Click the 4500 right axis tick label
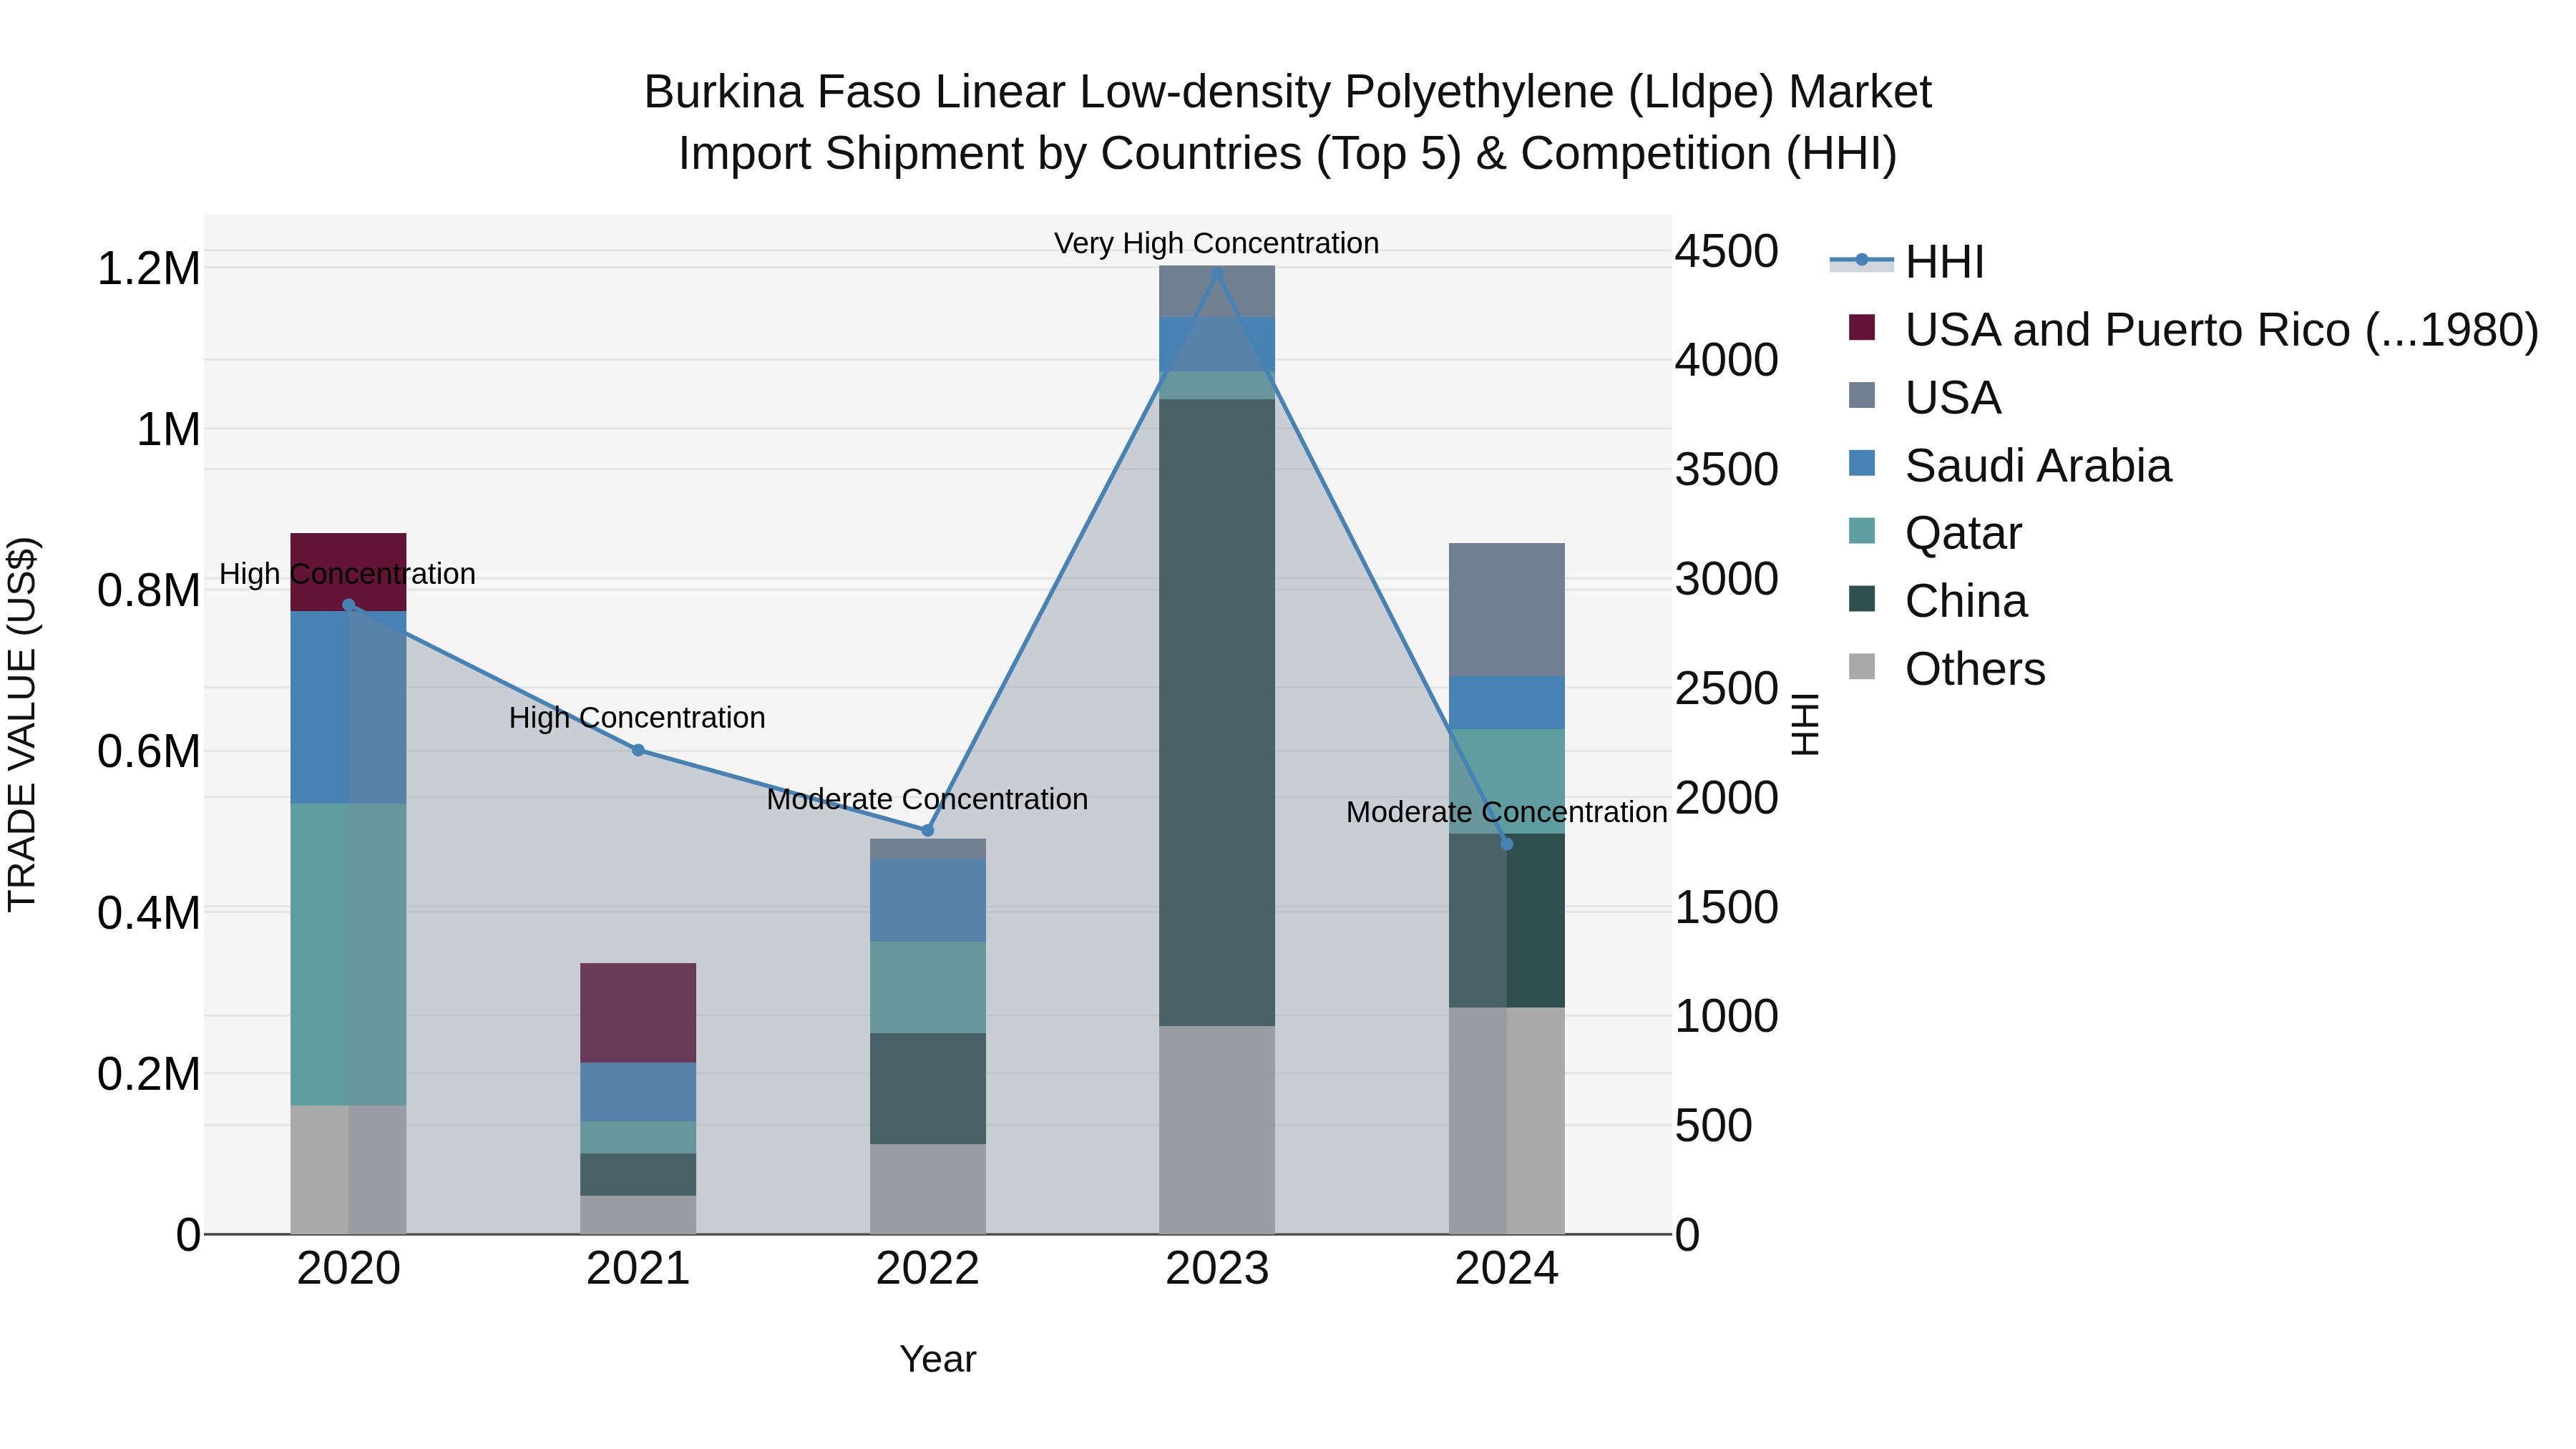The height and width of the screenshot is (1449, 2576). (1727, 251)
